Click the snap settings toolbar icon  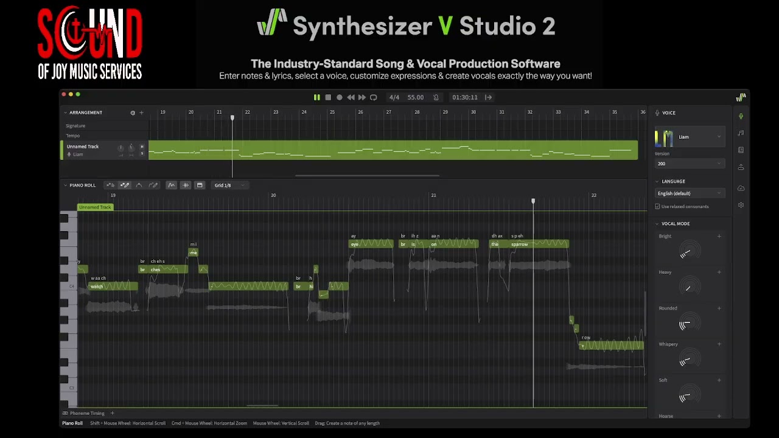coord(199,185)
